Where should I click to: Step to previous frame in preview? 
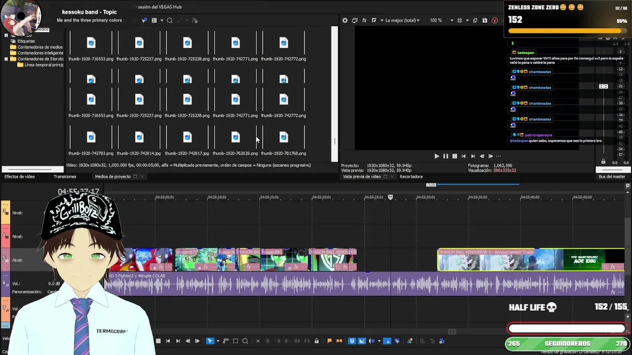click(x=482, y=156)
